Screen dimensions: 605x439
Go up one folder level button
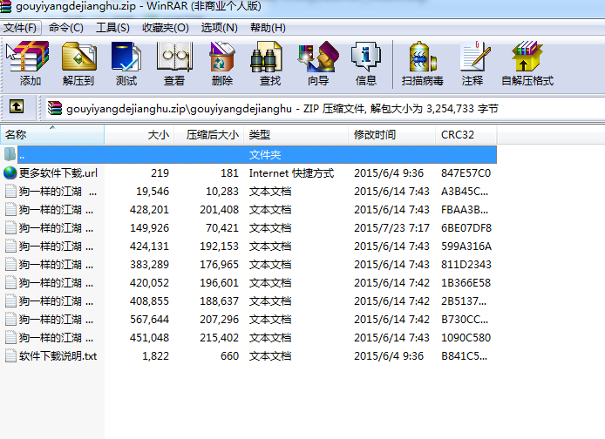pyautogui.click(x=17, y=106)
